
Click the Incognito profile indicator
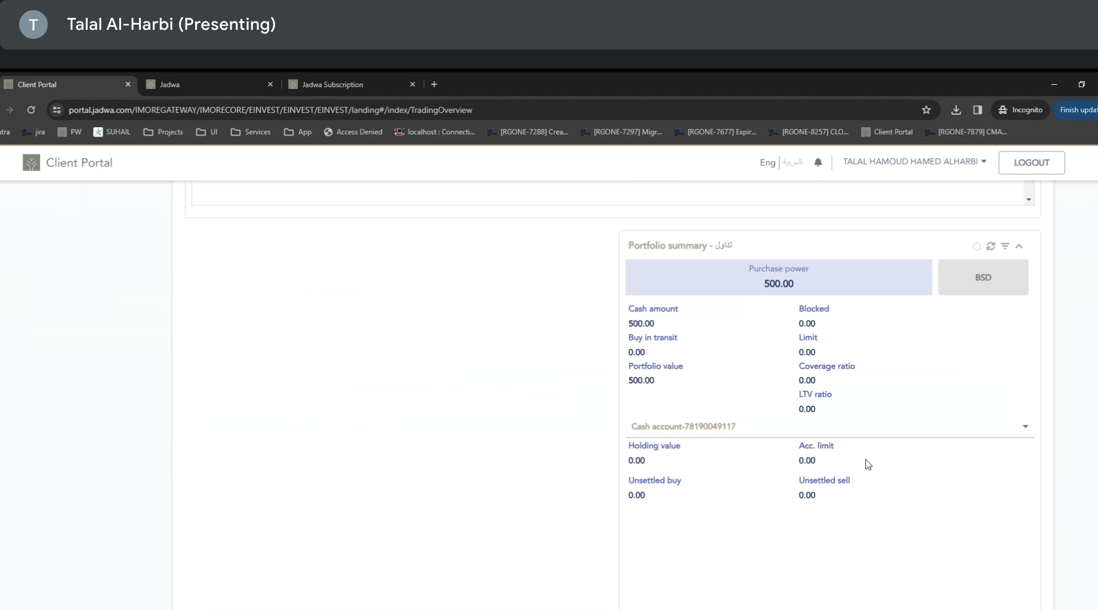point(1020,110)
